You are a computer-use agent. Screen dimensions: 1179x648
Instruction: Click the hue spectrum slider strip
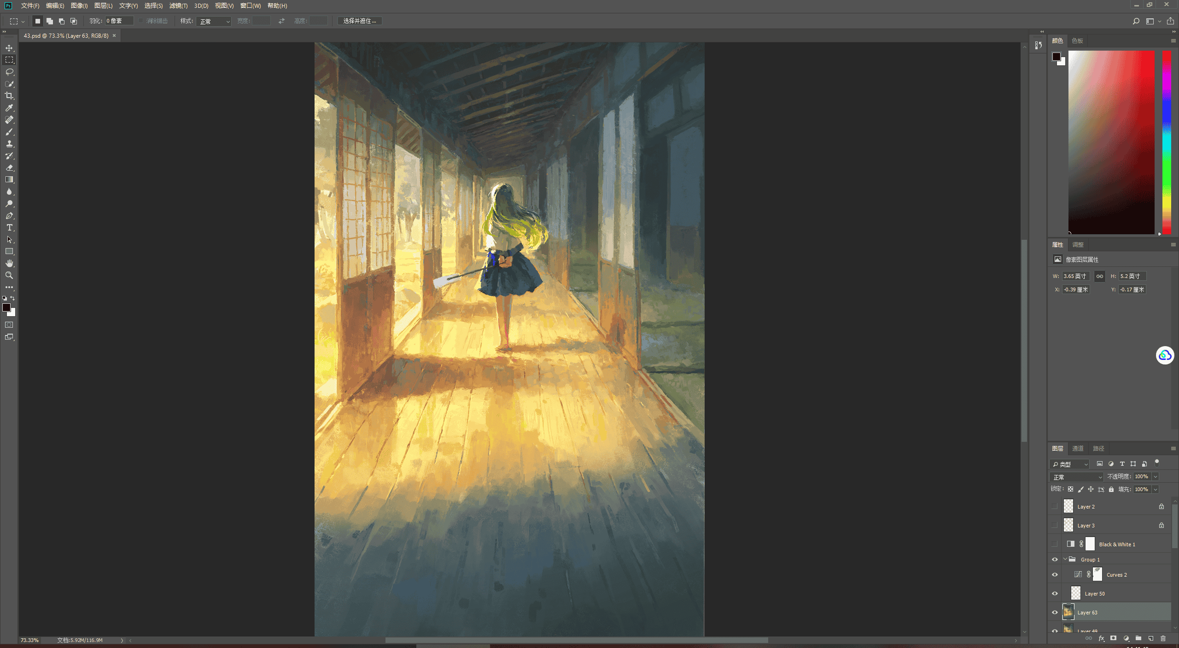click(1167, 142)
